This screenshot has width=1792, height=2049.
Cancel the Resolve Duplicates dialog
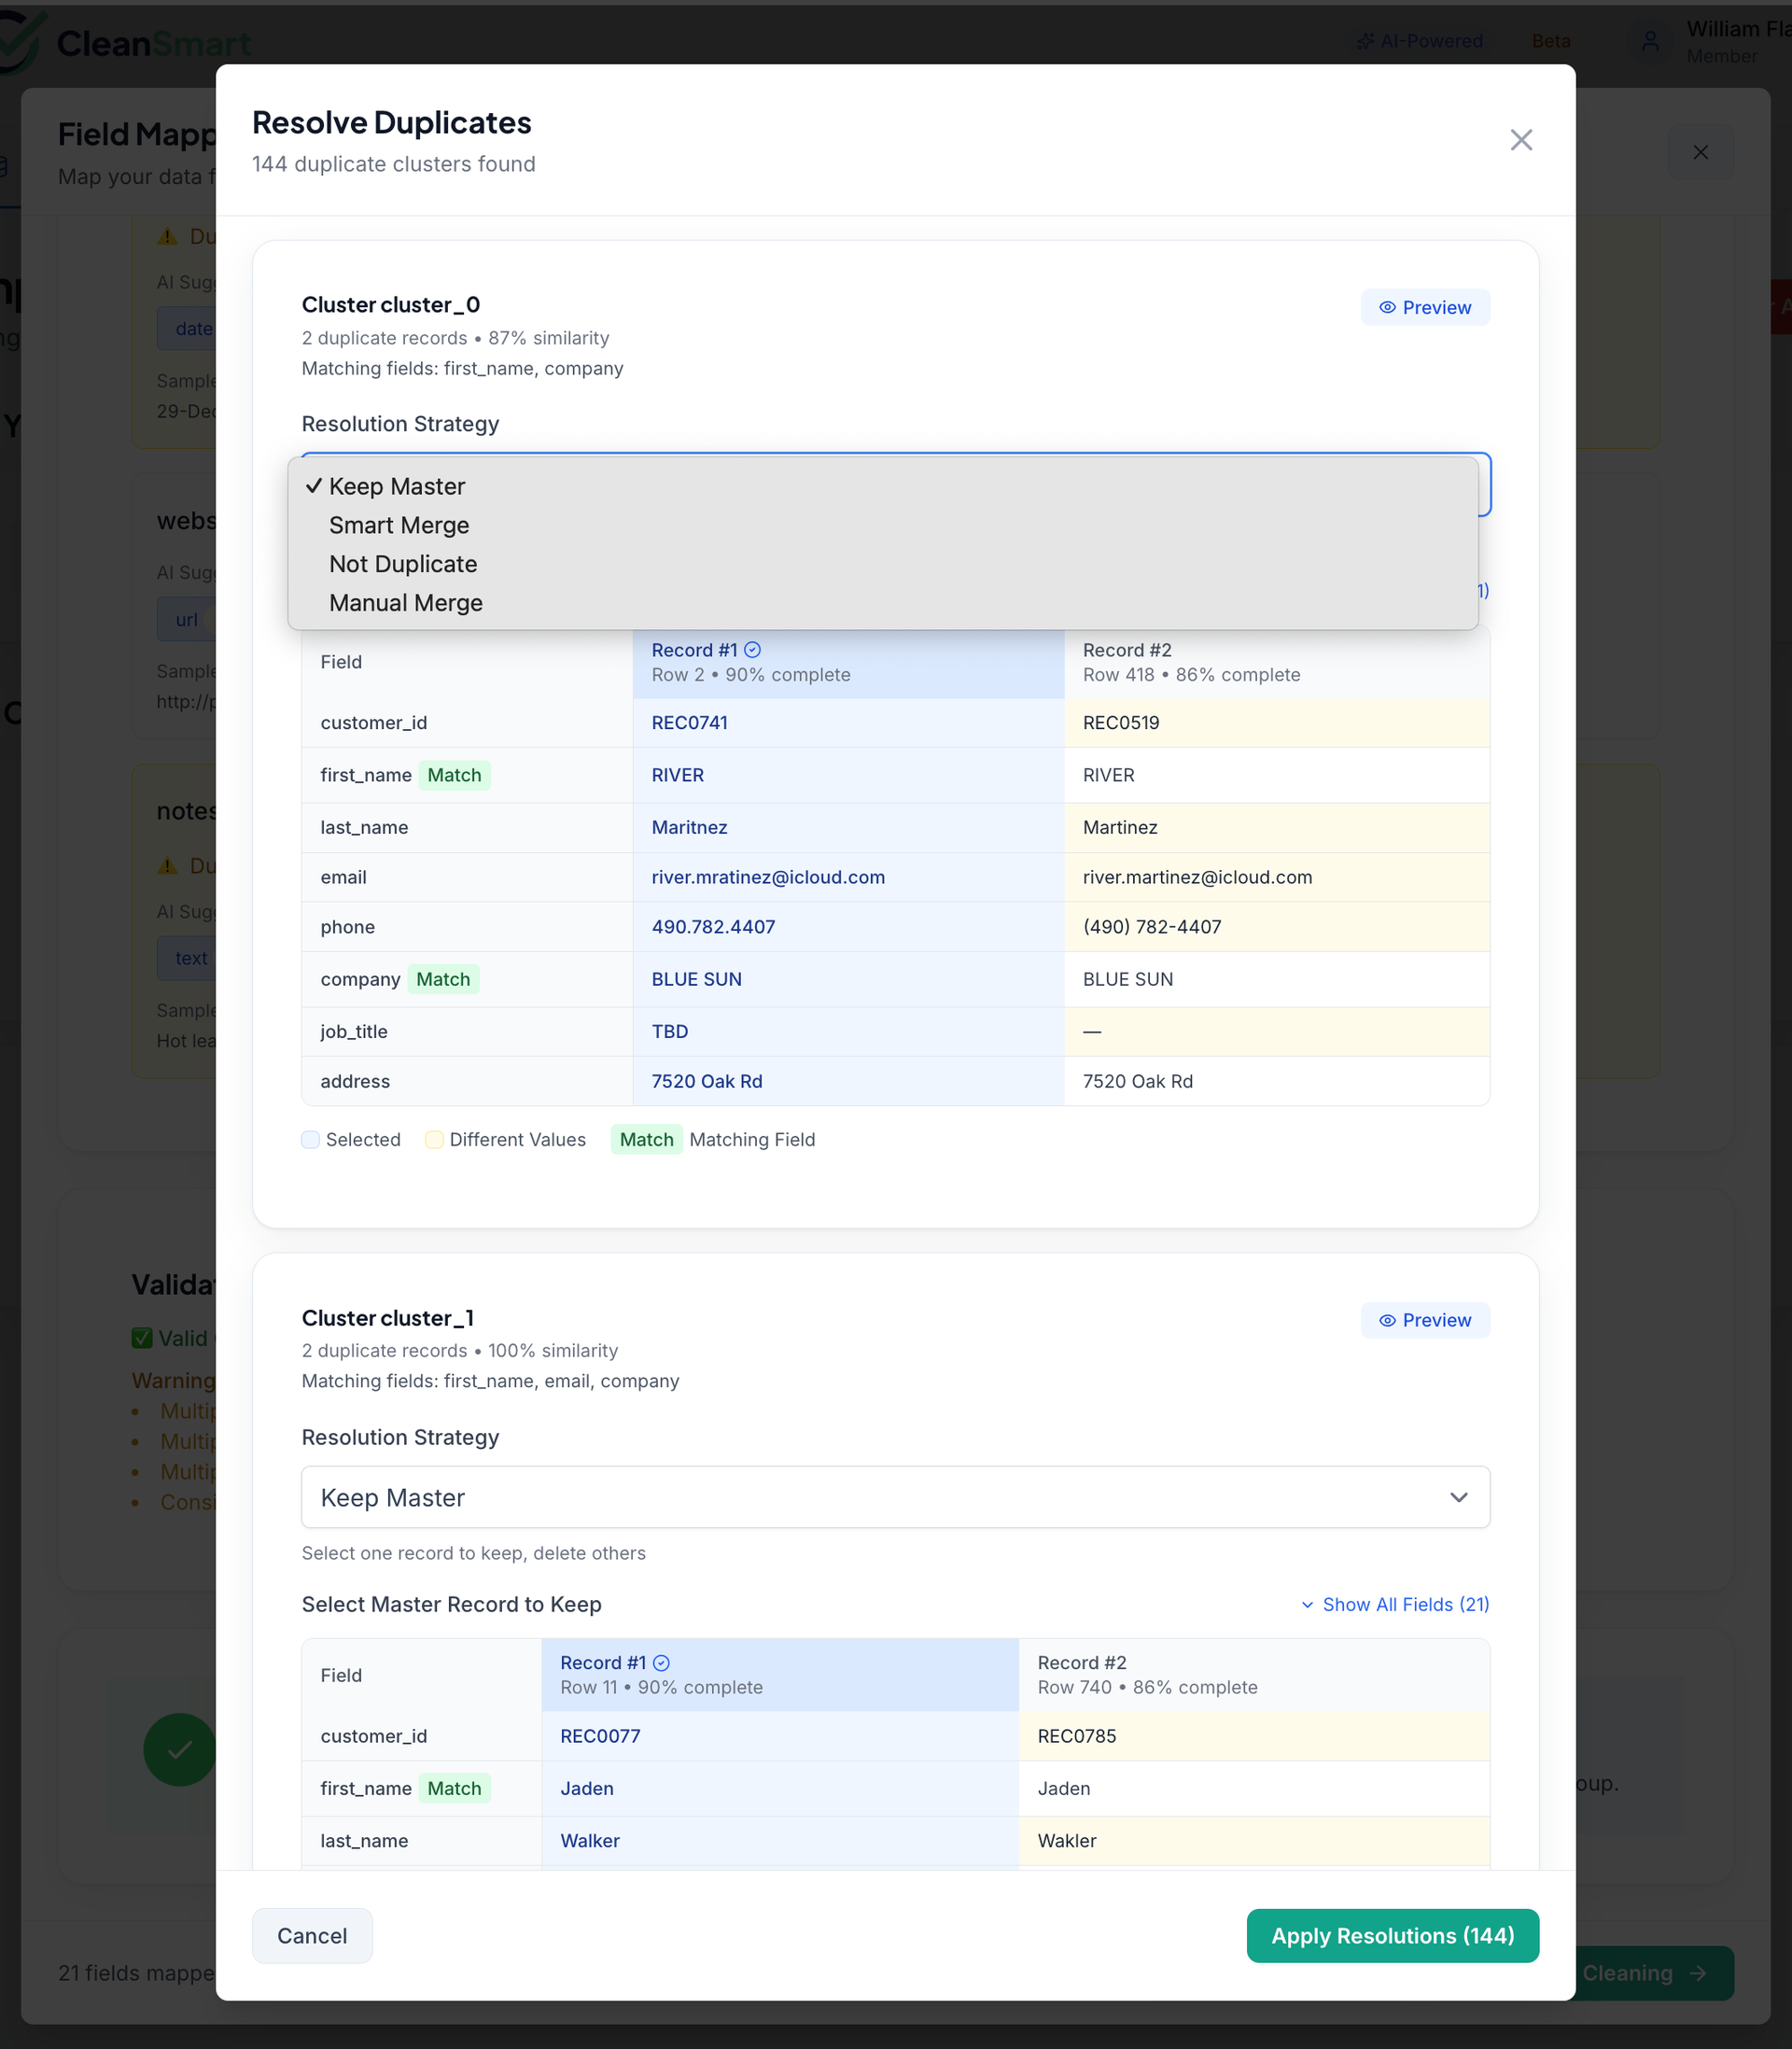point(312,1935)
